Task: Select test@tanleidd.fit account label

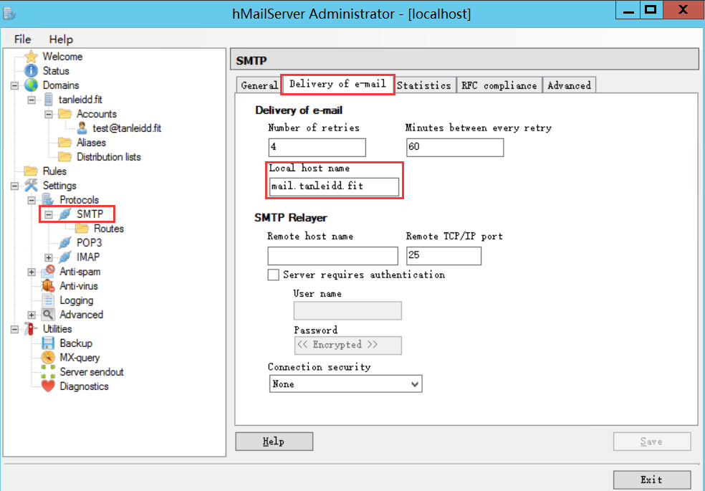Action: [127, 128]
